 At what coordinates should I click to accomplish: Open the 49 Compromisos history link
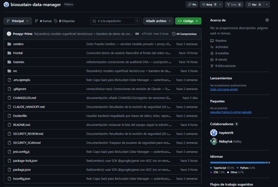point(185,34)
